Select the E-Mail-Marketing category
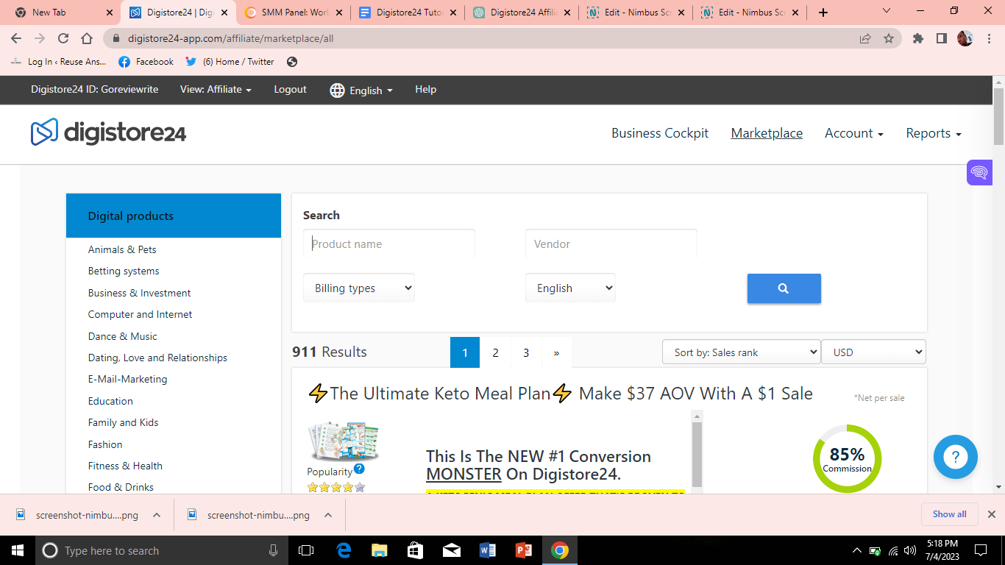1005x565 pixels. 127,379
